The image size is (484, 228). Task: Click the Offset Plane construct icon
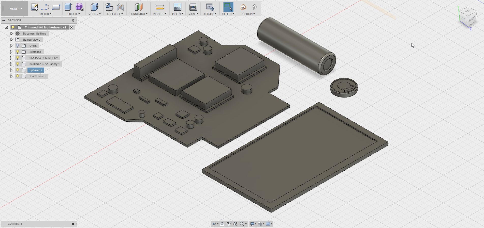point(139,7)
